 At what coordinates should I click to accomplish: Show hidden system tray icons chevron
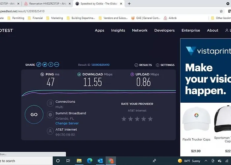pyautogui.click(x=206, y=161)
